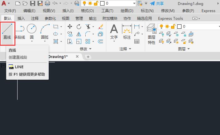Click the Save disk icon
Screen dimensions: 220x135
pos(33,3)
